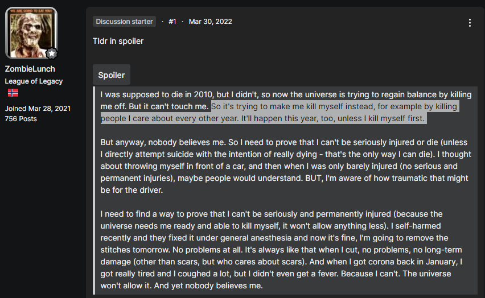Click the closing line "And yet nobody believes me"

tap(208, 285)
